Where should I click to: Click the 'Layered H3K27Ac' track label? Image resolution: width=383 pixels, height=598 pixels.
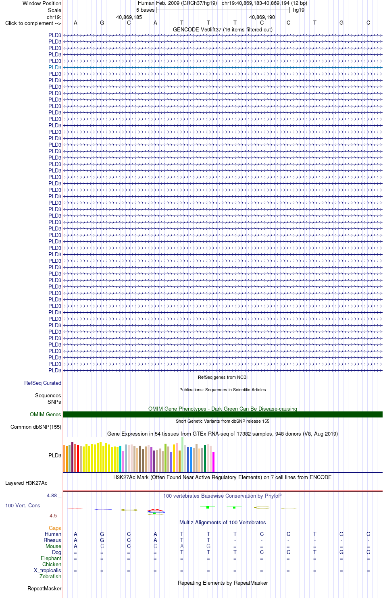pos(26,483)
